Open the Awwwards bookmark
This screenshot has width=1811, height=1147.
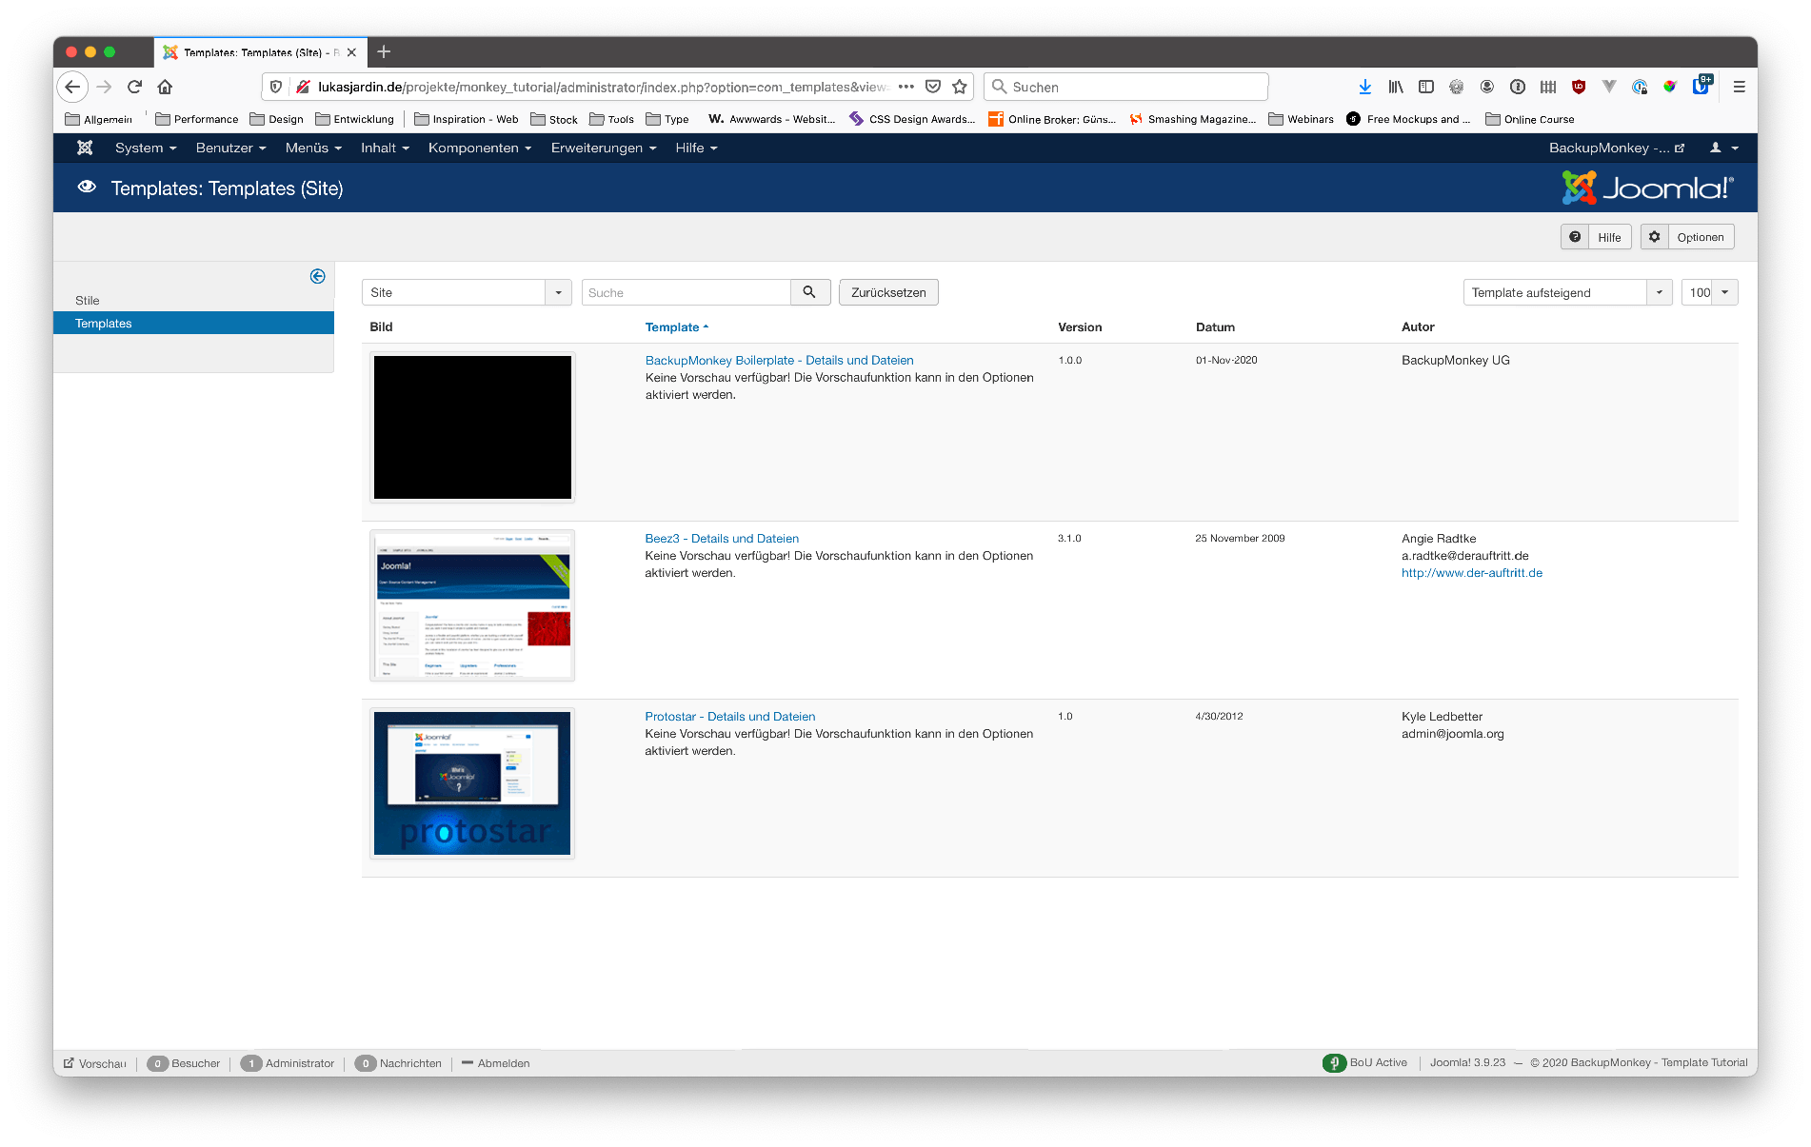pyautogui.click(x=771, y=119)
